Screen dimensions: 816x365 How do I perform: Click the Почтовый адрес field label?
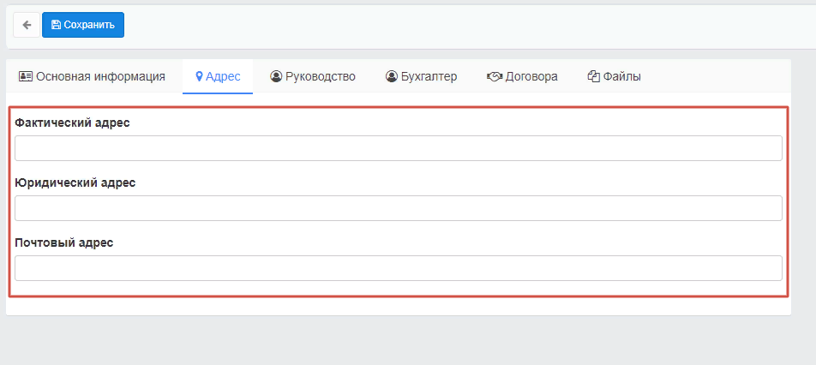(x=64, y=242)
